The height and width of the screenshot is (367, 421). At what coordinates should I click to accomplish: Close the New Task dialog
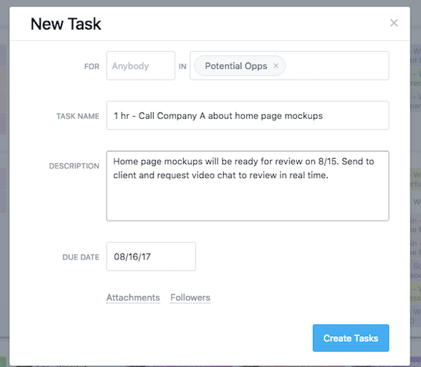tap(394, 23)
